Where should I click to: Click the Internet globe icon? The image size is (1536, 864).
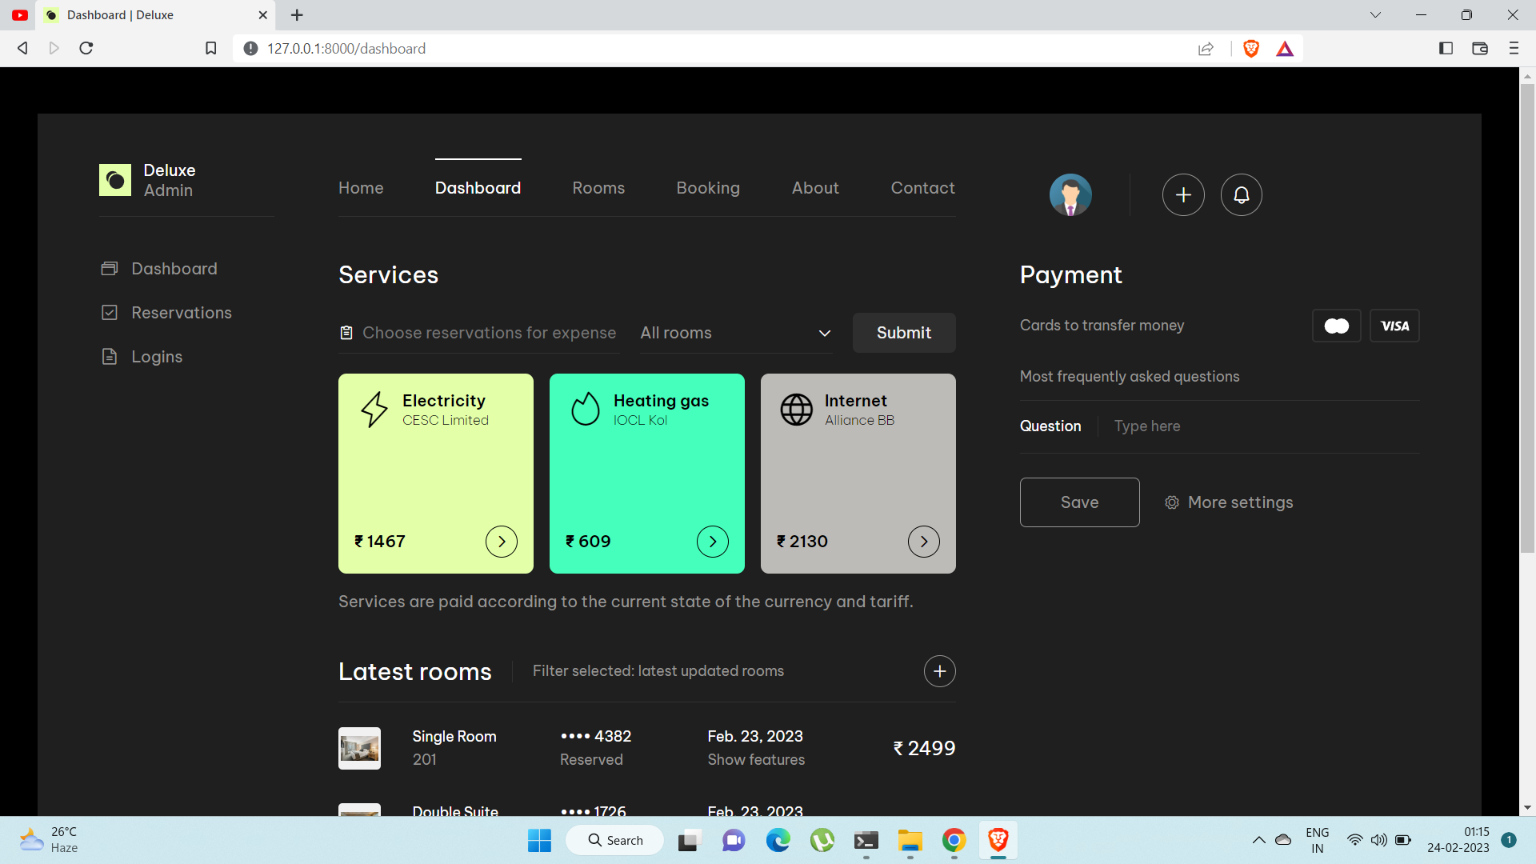tap(797, 409)
